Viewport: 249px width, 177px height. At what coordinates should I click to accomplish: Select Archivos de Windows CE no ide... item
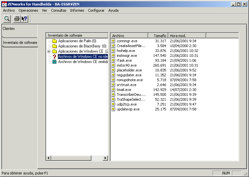83,57
